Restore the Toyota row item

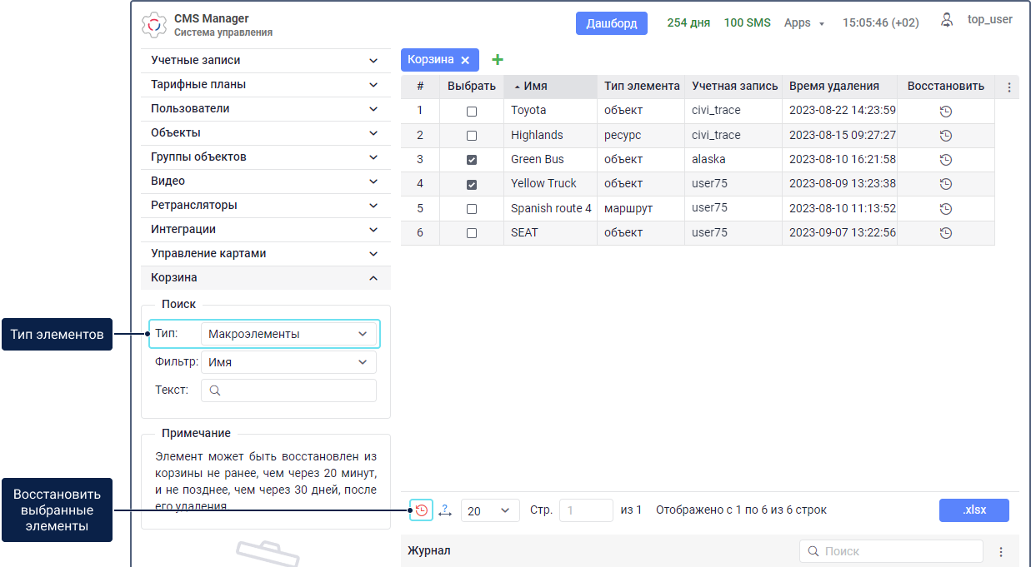tap(945, 112)
